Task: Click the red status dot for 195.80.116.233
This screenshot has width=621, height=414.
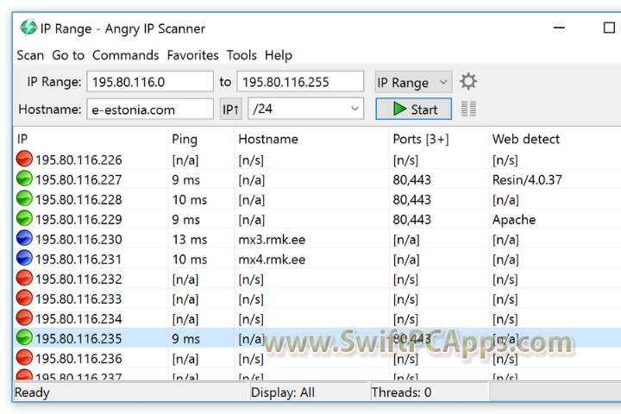Action: point(24,298)
